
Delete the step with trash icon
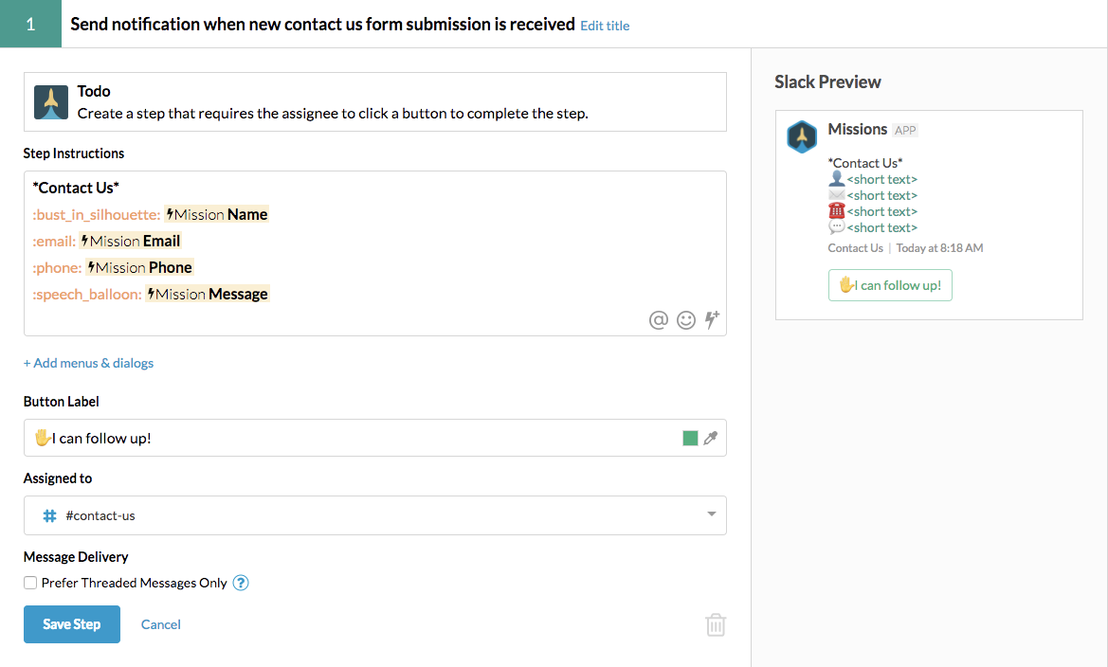[x=716, y=624]
